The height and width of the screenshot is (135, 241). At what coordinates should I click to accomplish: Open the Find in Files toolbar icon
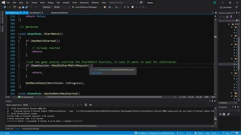pos(105,7)
